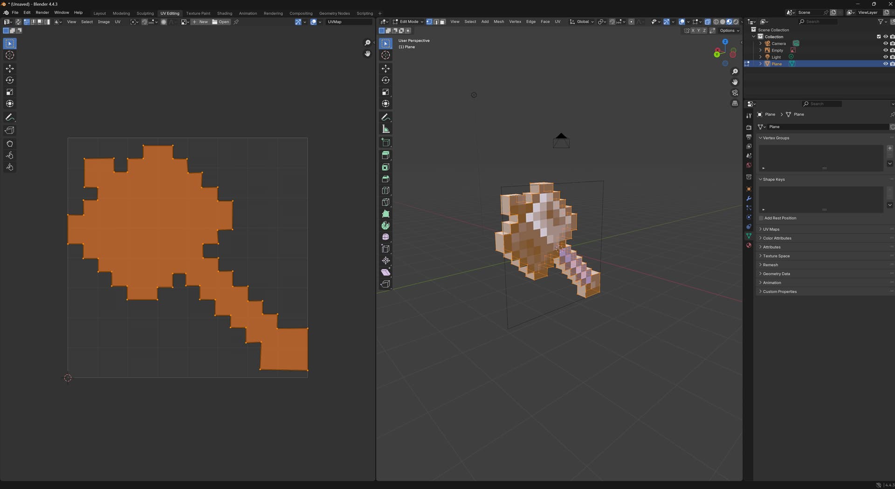Select the Poly Build tool

[x=386, y=214]
